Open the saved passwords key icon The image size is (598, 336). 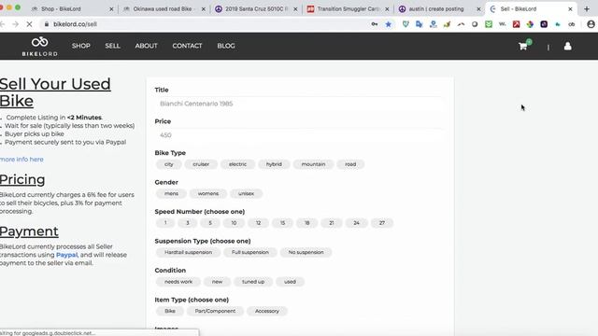point(375,24)
